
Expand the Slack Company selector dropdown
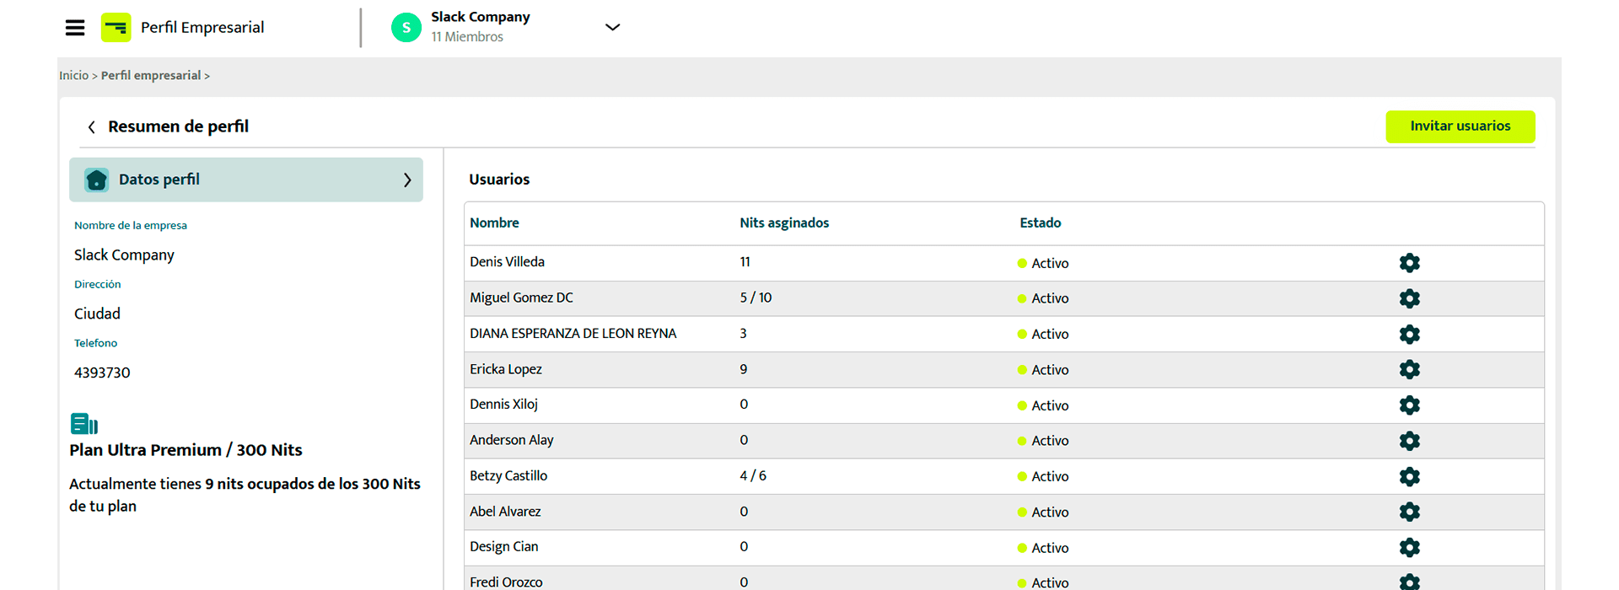click(x=613, y=27)
